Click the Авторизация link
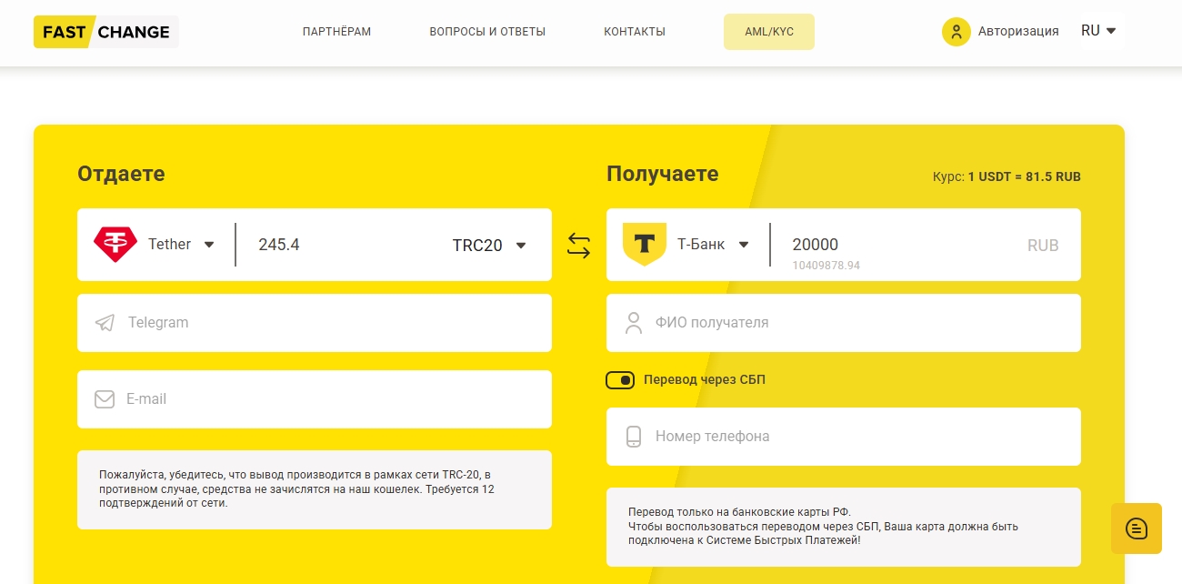Screen dimensions: 1182x584 (1018, 31)
